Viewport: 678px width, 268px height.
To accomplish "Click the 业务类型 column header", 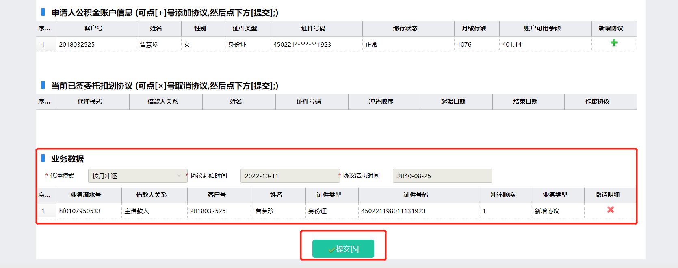I will [x=555, y=195].
